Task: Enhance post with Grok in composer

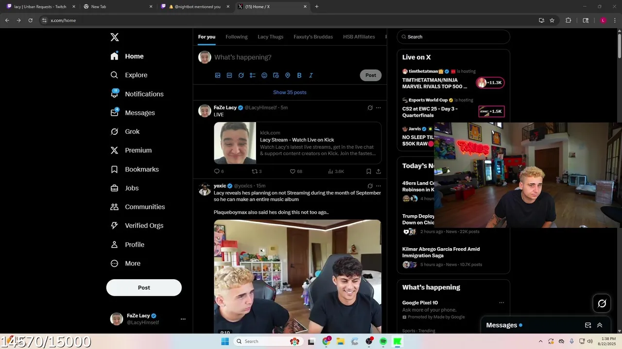Action: 241,75
